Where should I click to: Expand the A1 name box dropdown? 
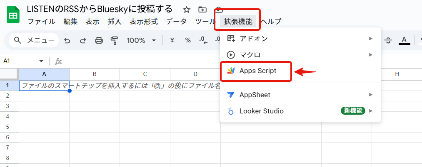41,61
